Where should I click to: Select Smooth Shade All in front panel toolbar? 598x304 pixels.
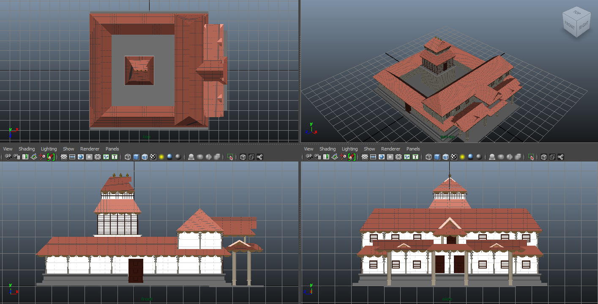[136, 157]
